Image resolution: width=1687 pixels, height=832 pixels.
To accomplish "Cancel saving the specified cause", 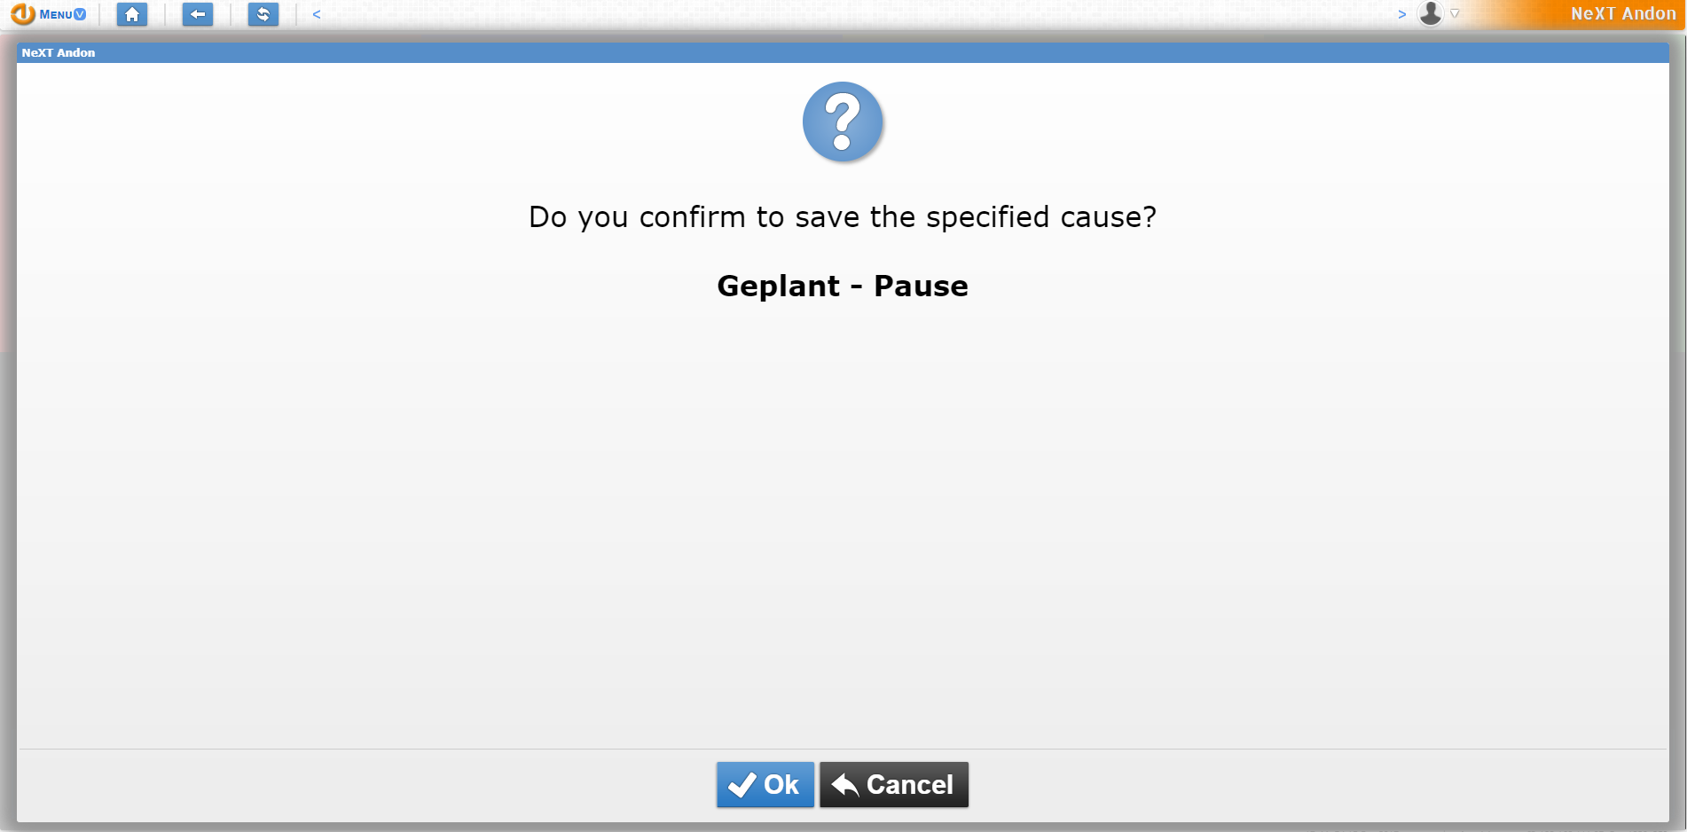I will (x=893, y=784).
